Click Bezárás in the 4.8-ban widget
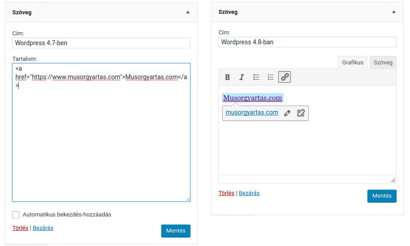The image size is (410, 246). pyautogui.click(x=249, y=193)
